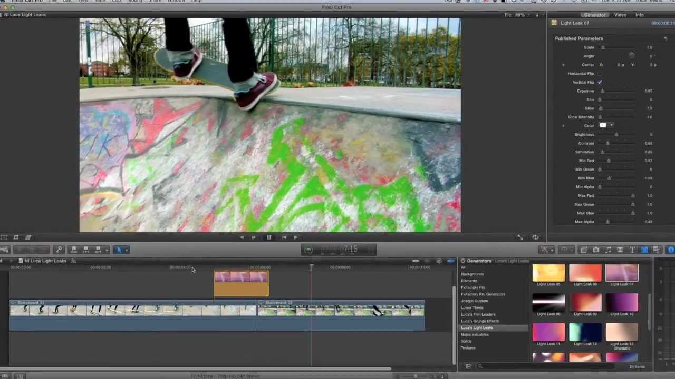
Task: Switch to the Info inspector tab
Action: (639, 15)
